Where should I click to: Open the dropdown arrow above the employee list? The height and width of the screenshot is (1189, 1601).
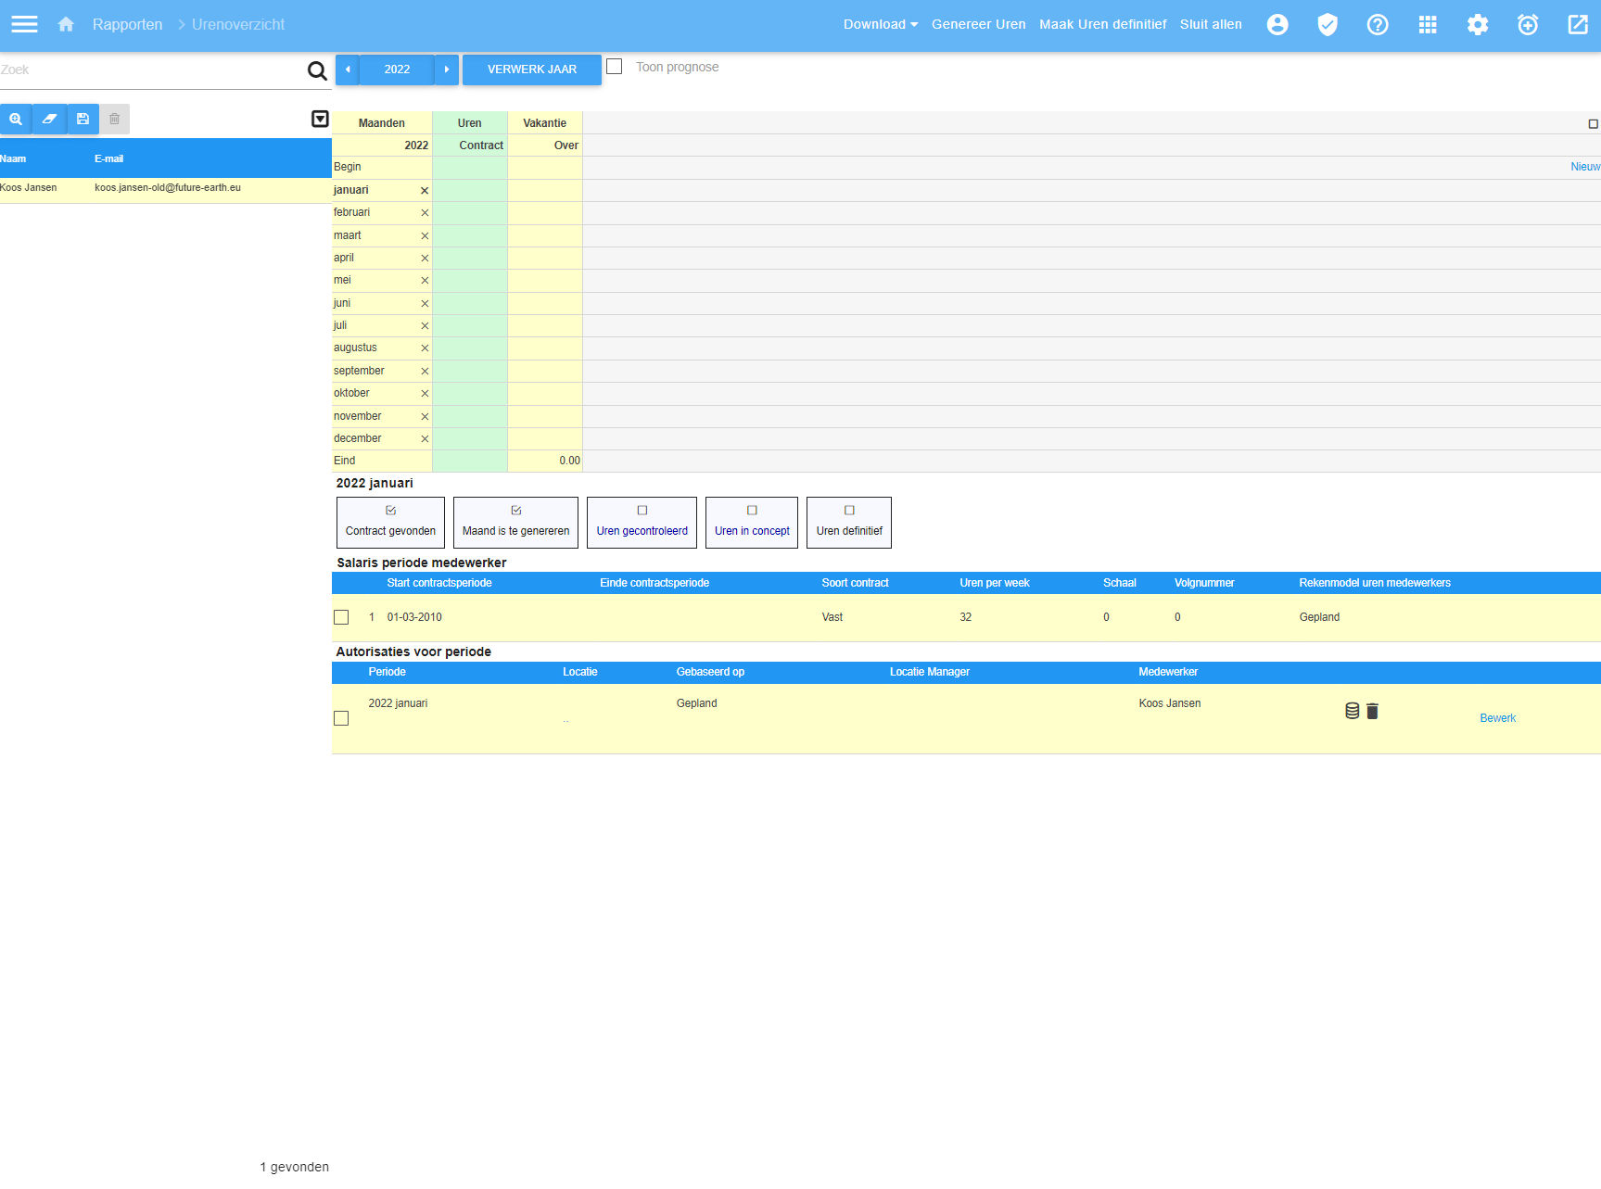(x=320, y=119)
